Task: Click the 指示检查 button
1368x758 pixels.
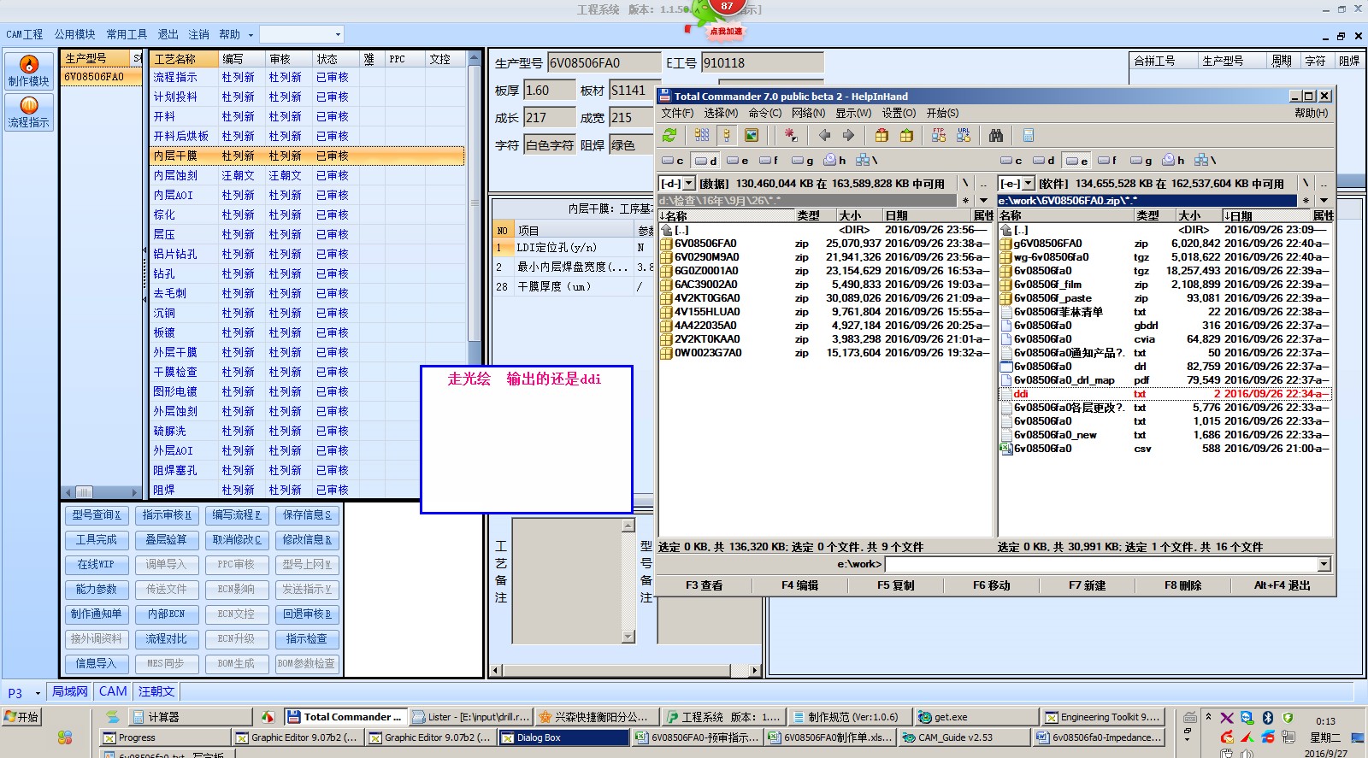Action: (x=306, y=638)
